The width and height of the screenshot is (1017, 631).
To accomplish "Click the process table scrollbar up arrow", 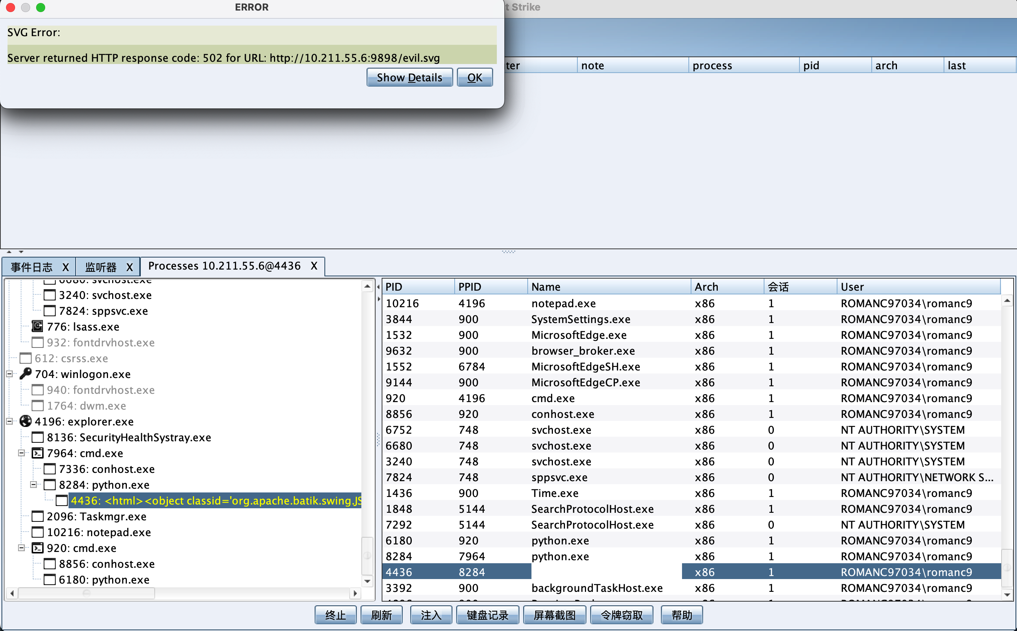I will click(1007, 300).
